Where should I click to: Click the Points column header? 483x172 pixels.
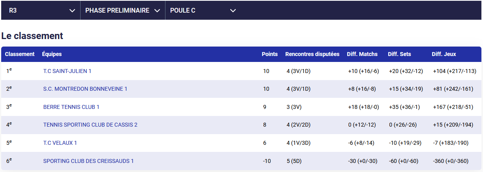[270, 54]
